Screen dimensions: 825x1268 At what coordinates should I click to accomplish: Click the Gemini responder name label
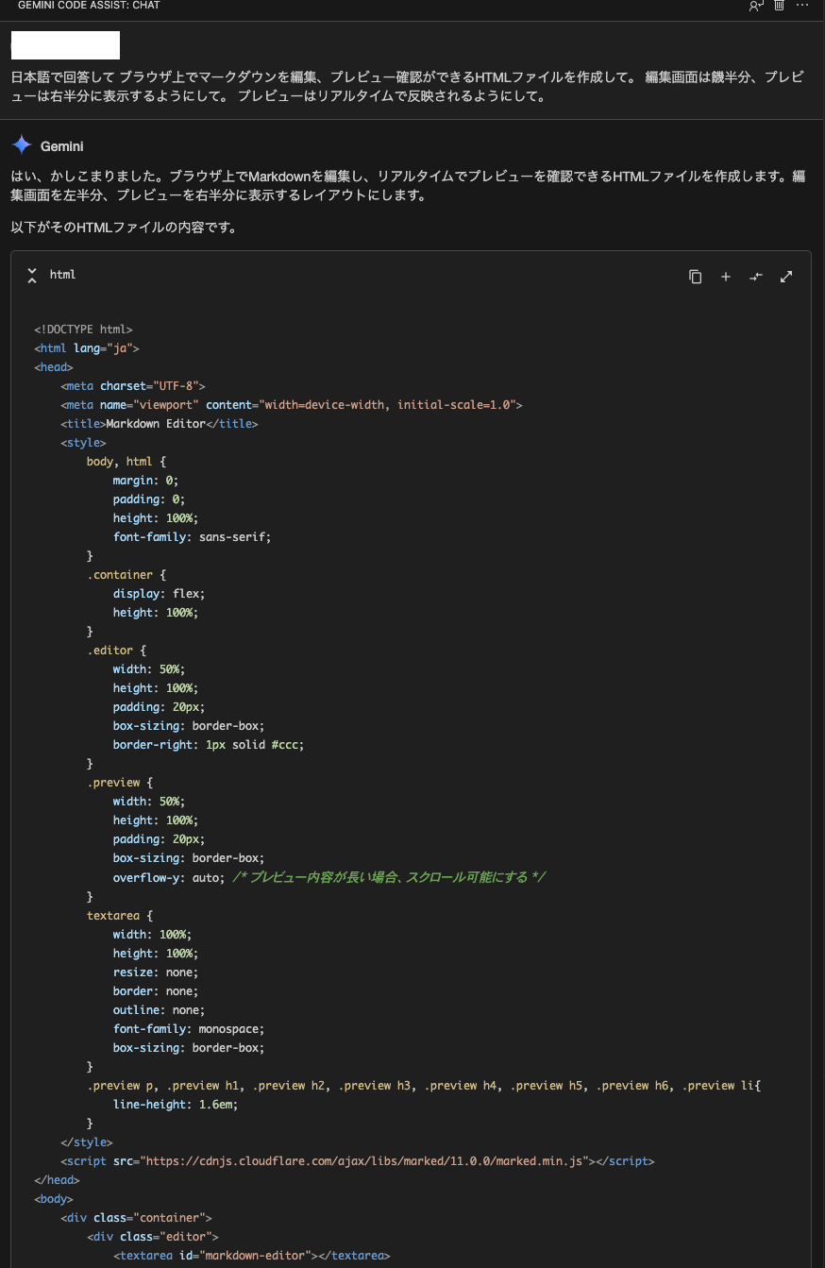pyautogui.click(x=62, y=146)
